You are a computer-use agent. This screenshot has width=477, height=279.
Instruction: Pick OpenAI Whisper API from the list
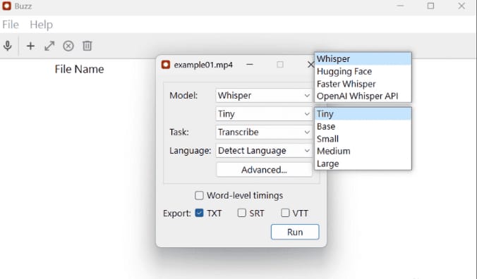click(363, 97)
